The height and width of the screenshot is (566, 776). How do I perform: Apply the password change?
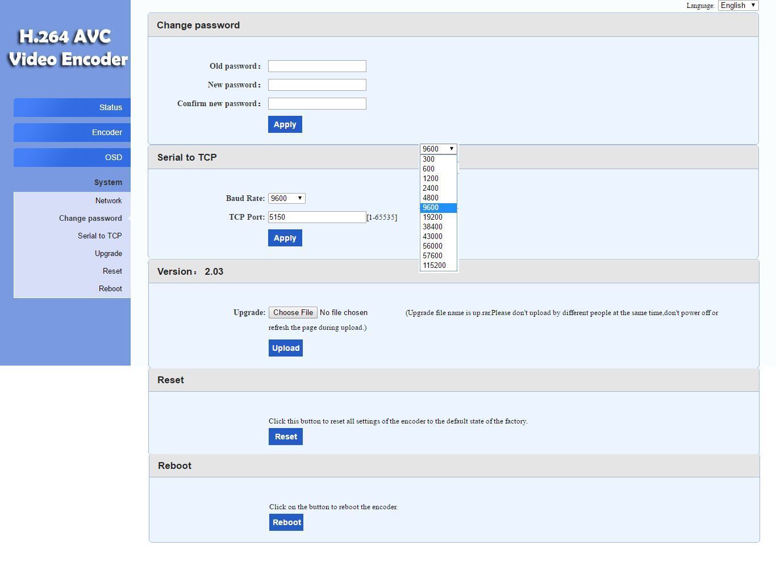click(285, 124)
